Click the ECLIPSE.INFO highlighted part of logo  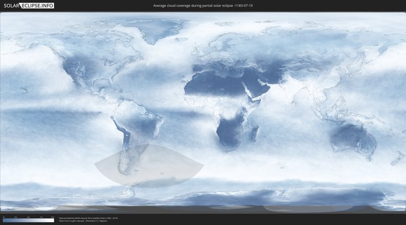[38, 6]
